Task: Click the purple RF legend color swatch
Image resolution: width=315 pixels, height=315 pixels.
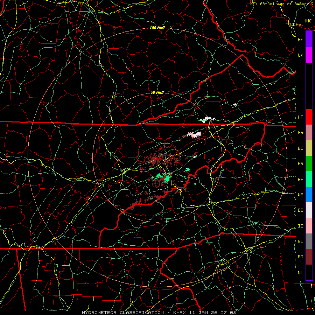Action: pyautogui.click(x=309, y=39)
